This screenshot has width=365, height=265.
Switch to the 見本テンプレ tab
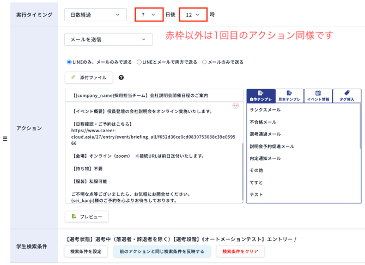tap(289, 96)
